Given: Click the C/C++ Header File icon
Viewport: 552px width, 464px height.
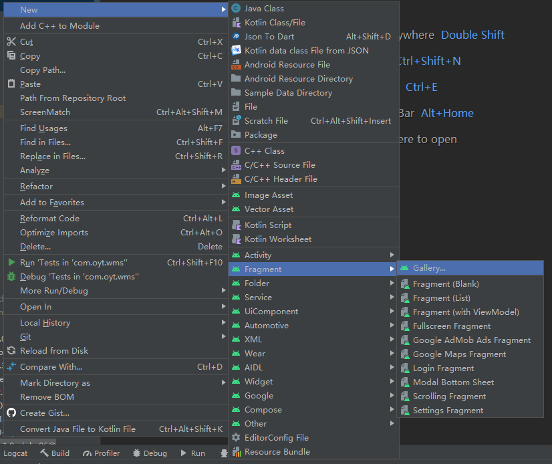Looking at the screenshot, I should point(236,179).
